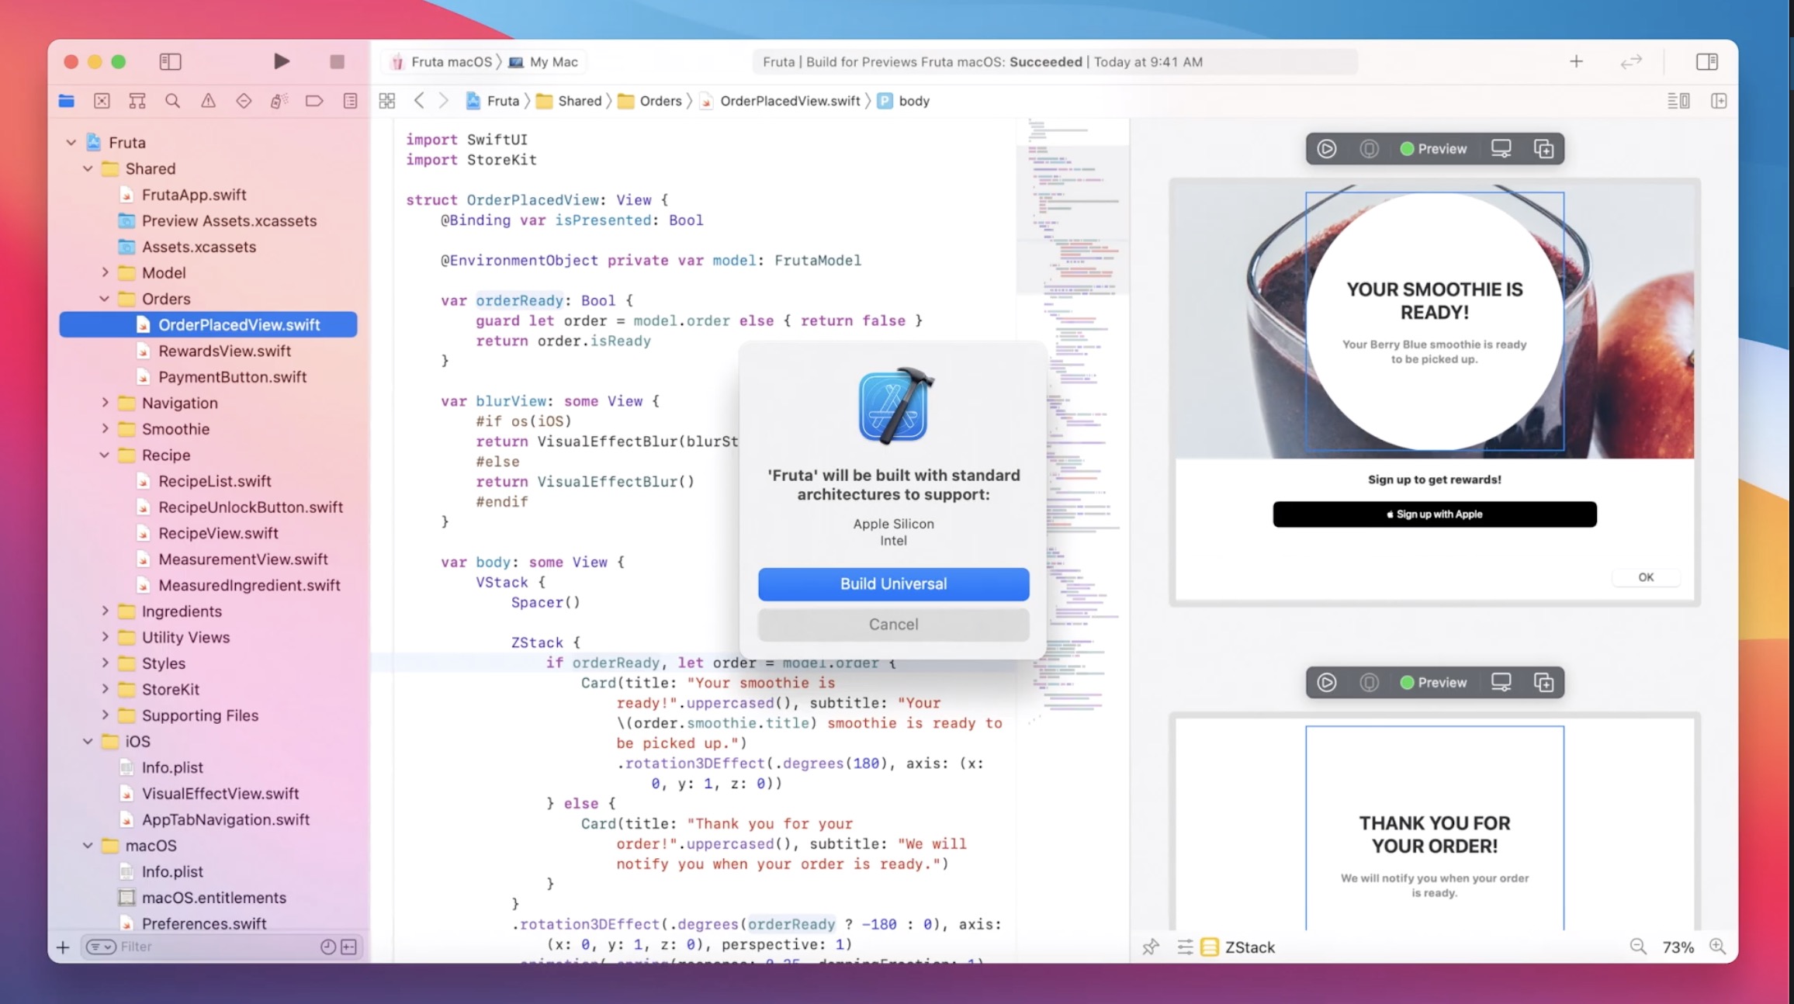1794x1004 pixels.
Task: Collapse the Shared folder
Action: click(x=88, y=169)
